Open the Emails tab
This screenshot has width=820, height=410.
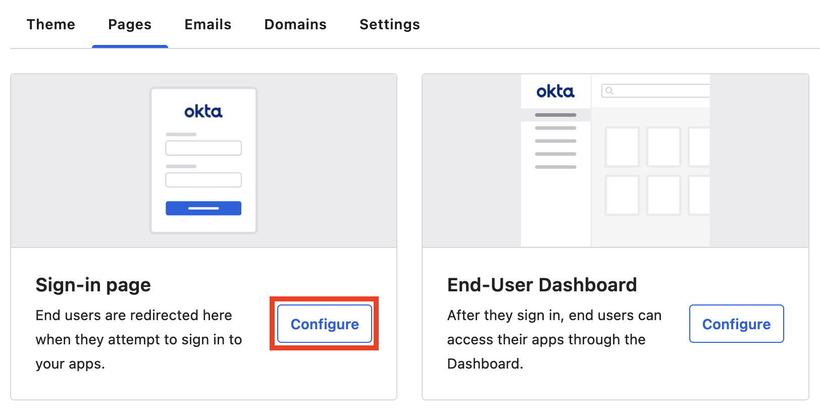(208, 24)
